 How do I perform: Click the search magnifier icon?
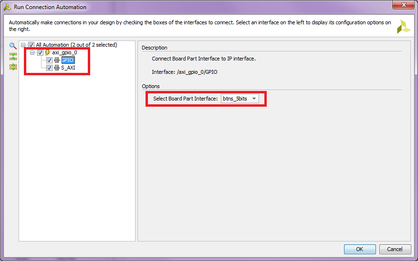(13, 46)
